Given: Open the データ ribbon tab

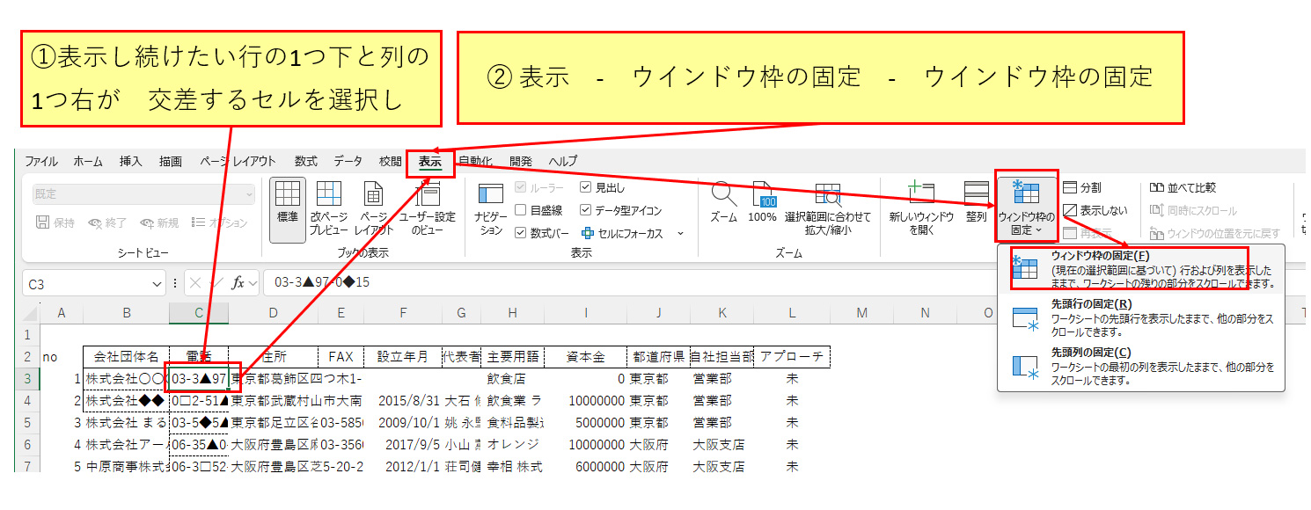Looking at the screenshot, I should (x=348, y=162).
